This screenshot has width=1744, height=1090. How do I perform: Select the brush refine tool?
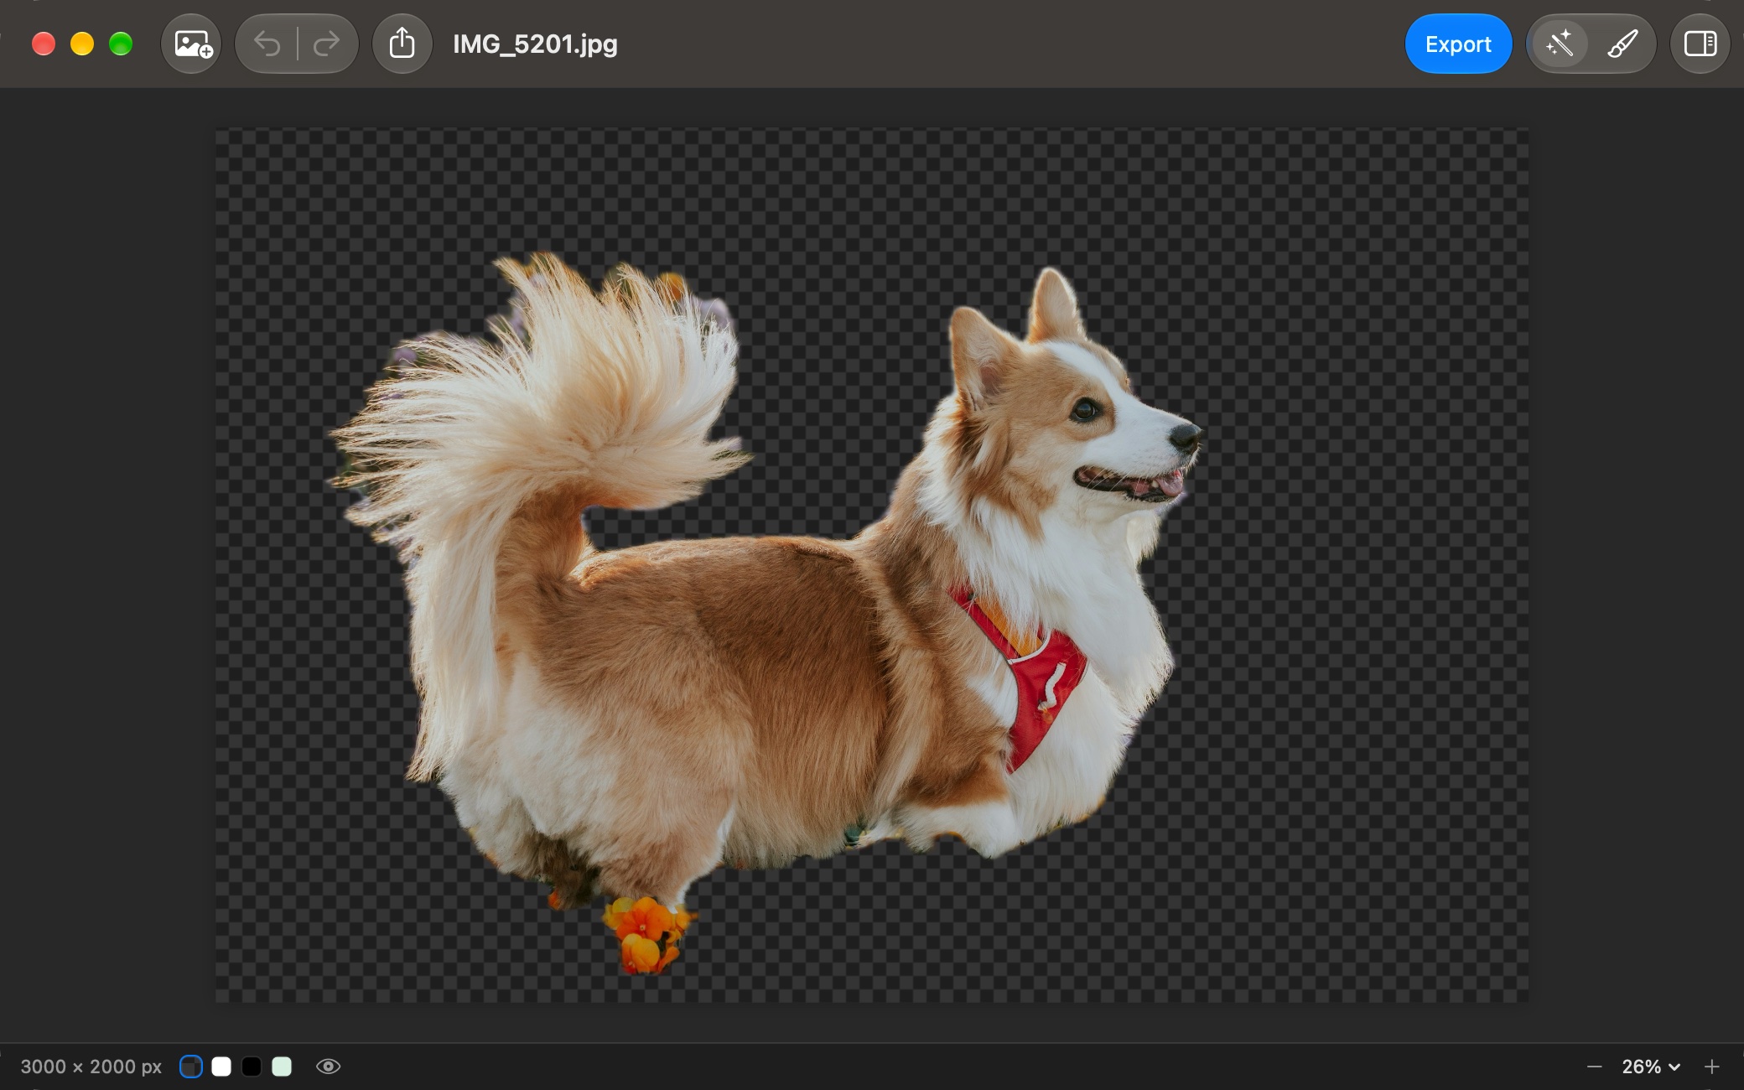point(1622,44)
